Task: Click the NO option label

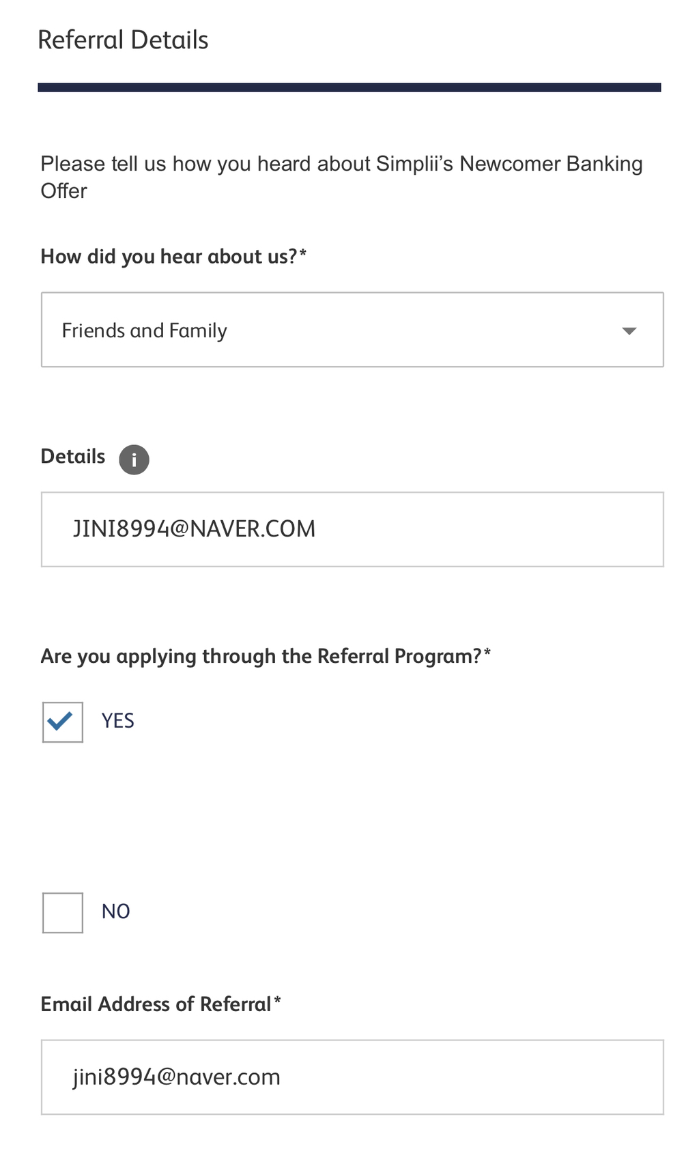Action: pyautogui.click(x=116, y=911)
